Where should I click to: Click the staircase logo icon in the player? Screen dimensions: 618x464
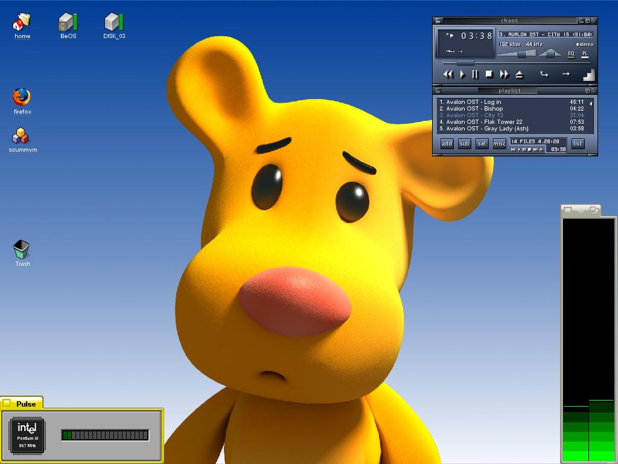point(589,74)
